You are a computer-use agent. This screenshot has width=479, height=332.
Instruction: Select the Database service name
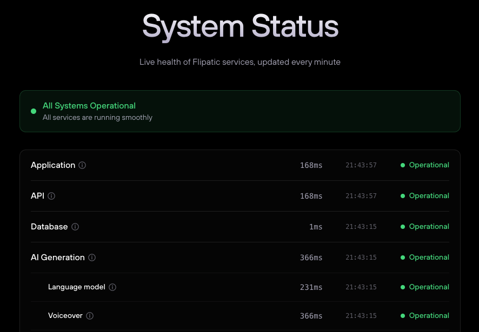coord(49,227)
